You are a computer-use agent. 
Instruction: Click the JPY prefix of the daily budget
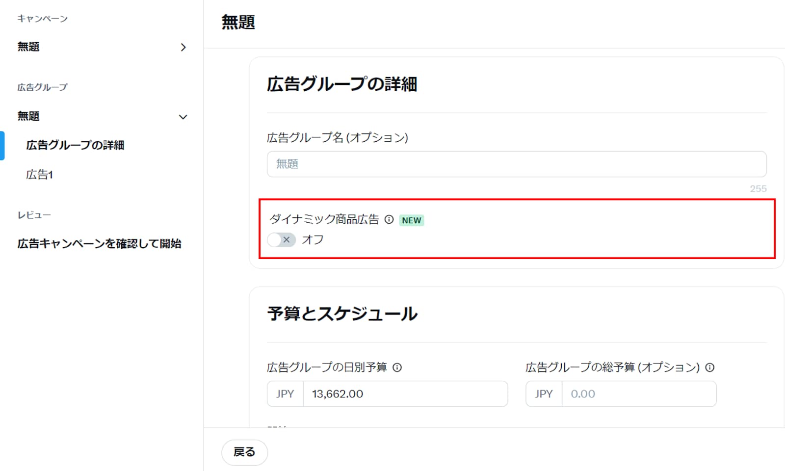pyautogui.click(x=285, y=394)
